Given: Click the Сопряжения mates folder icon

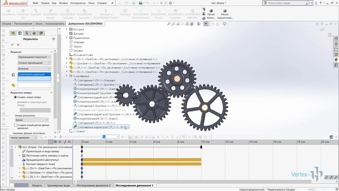Looking at the screenshot, I should [71, 76].
